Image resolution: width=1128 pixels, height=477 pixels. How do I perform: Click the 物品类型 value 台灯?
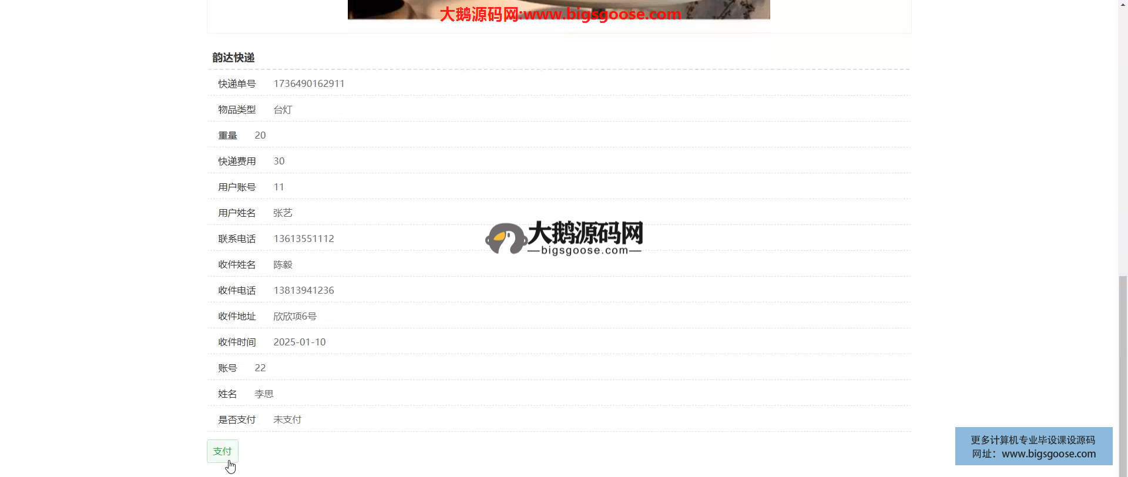click(283, 110)
